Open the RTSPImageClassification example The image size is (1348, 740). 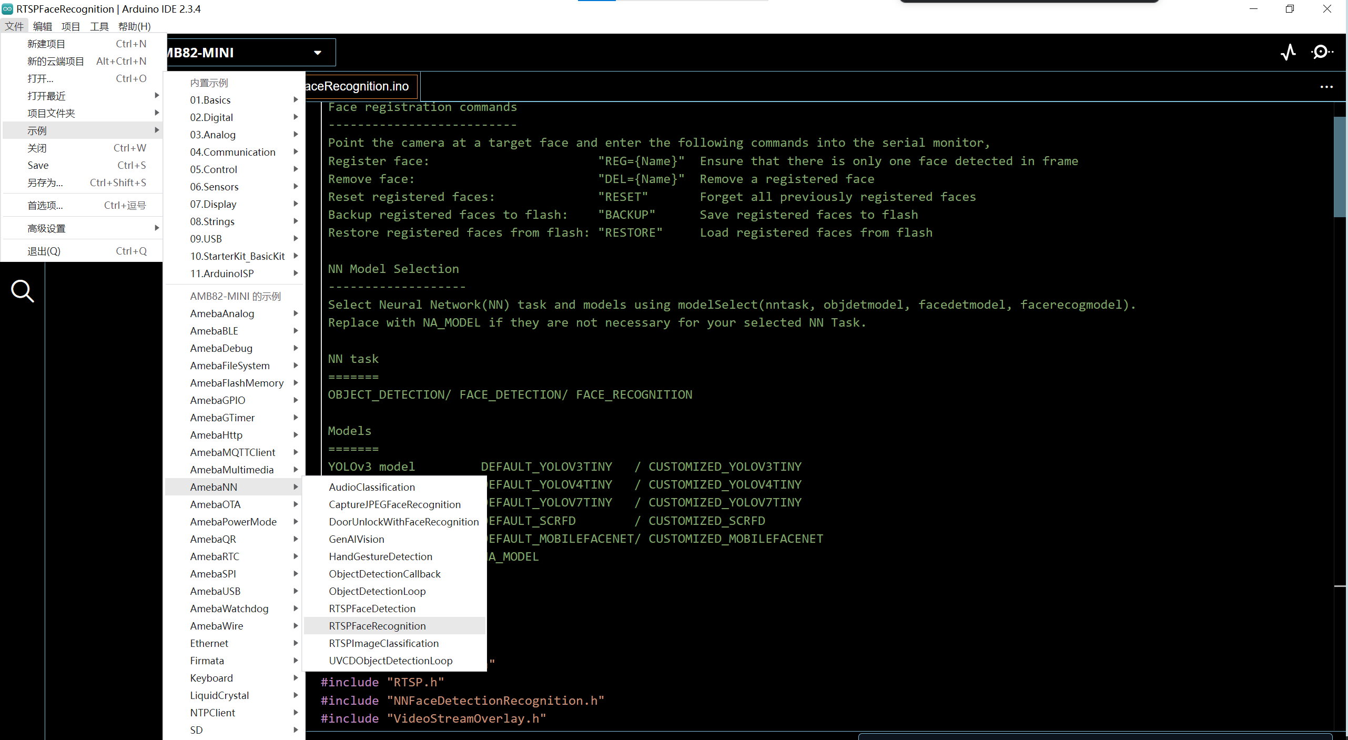click(x=395, y=643)
